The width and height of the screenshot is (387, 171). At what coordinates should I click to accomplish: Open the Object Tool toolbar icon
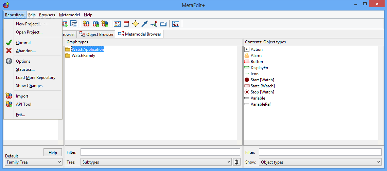(126, 24)
